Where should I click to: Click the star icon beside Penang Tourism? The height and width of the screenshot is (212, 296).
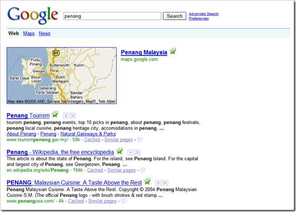[55, 114]
